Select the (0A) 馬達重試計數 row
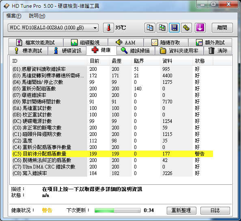The height and width of the screenshot is (221, 241). pos(112,108)
